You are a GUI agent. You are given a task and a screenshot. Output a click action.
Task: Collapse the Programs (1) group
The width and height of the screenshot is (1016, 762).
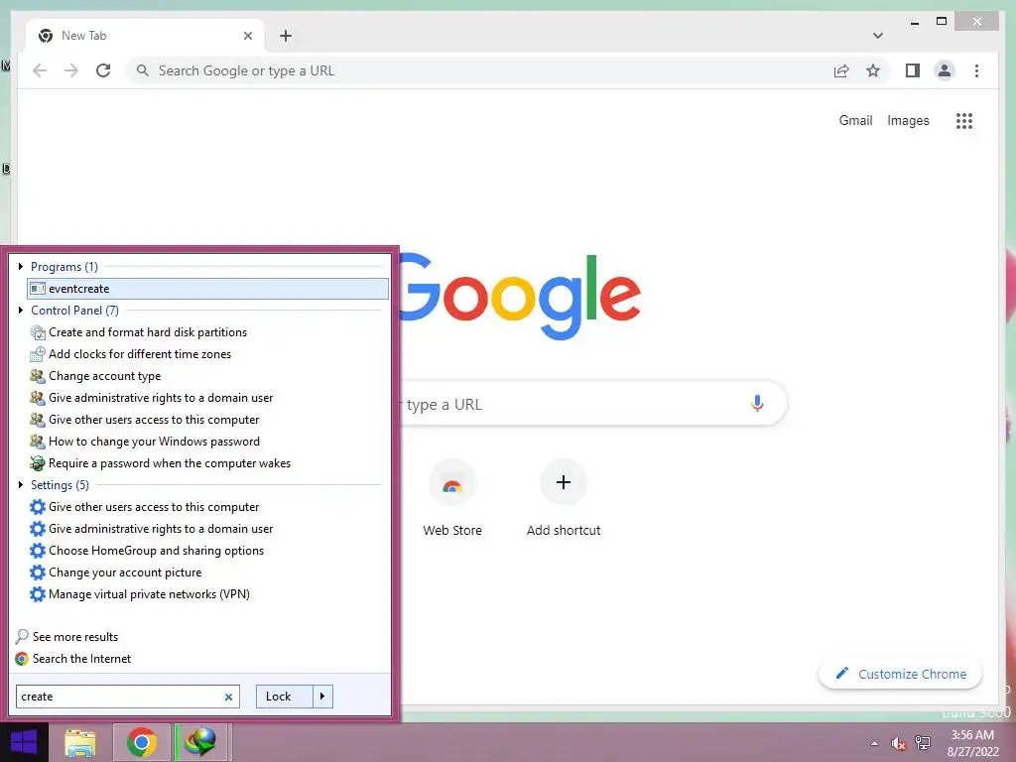21,266
